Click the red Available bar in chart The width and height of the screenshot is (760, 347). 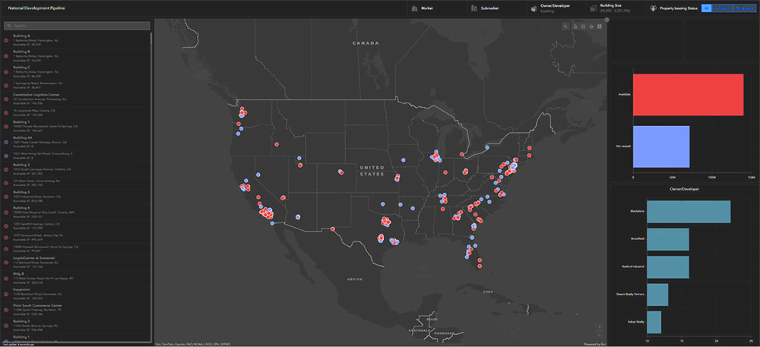click(x=688, y=95)
